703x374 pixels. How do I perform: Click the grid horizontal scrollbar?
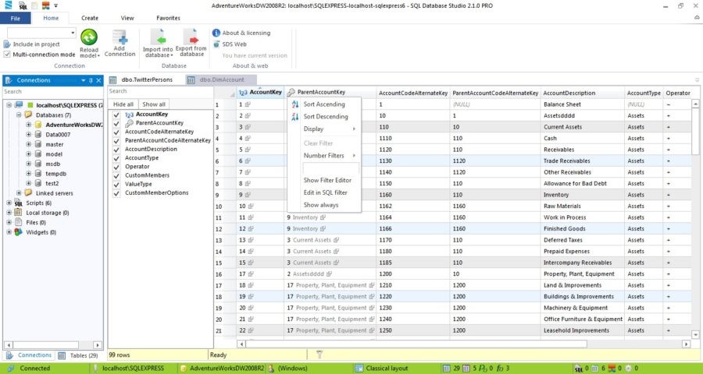click(x=463, y=344)
